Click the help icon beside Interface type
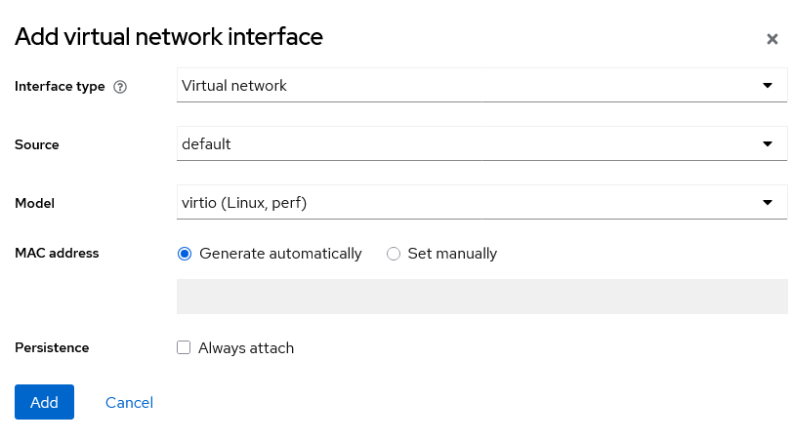 click(120, 87)
